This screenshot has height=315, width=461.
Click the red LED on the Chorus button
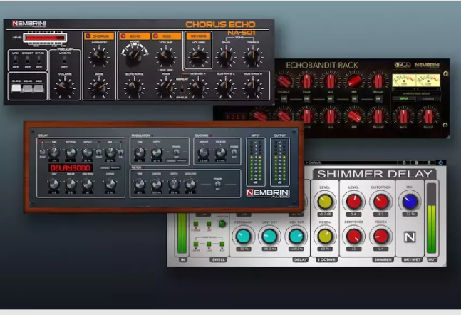click(88, 36)
